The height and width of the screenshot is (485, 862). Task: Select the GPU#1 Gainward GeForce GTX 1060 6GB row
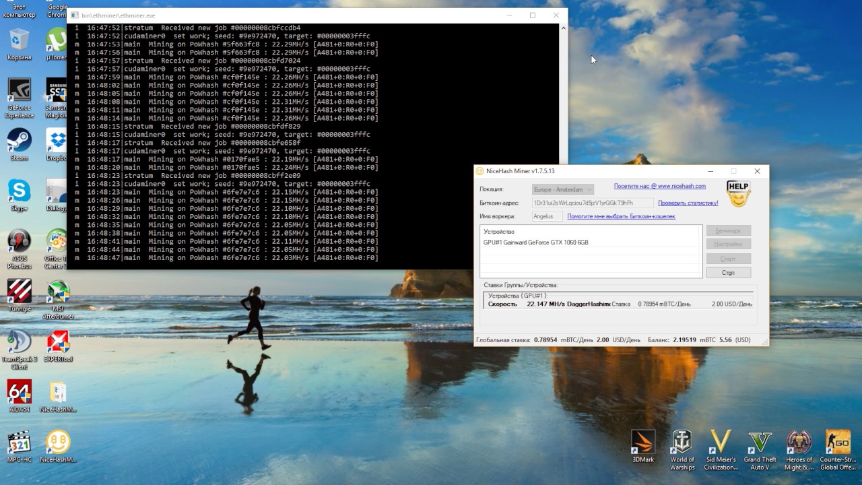pos(591,243)
